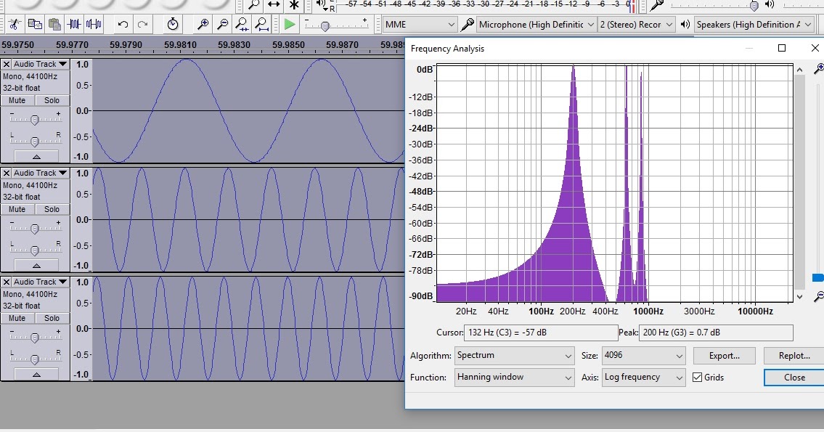The width and height of the screenshot is (824, 432).
Task: Solo the second Audio Track
Action: click(51, 209)
